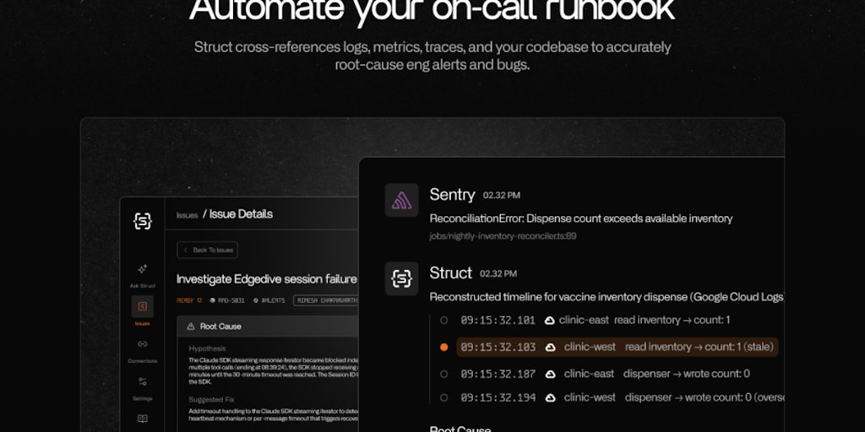
Task: Click the warning triangle beside Root Cause
Action: 191,327
